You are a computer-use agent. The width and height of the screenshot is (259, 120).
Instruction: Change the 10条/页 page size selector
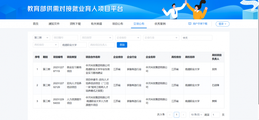[197, 115]
